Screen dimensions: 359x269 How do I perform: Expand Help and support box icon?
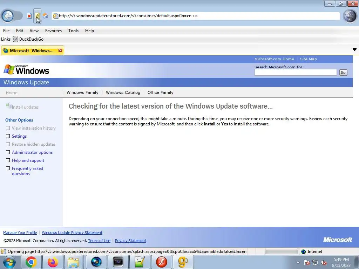8,160
